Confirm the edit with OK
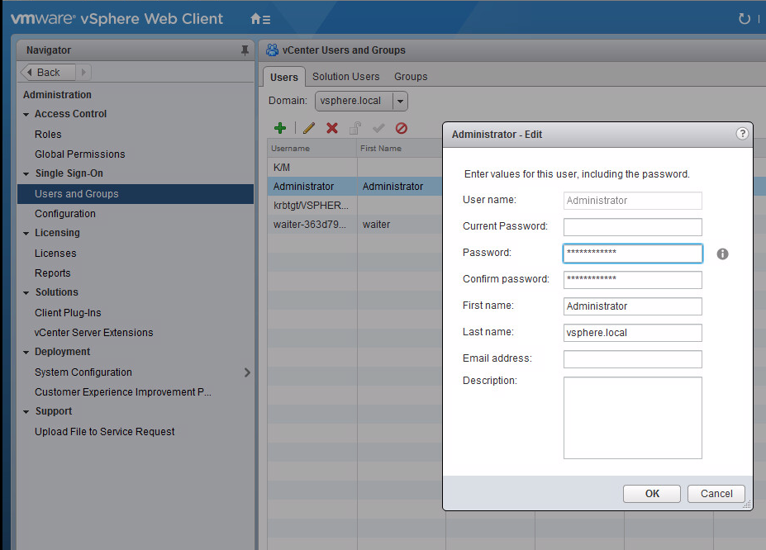Screen dimensions: 766x550 651,493
